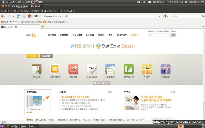Image resolution: width=205 pixels, height=128 pixels.
Task: Open the 북마크(B) menu
Action: tap(46, 11)
